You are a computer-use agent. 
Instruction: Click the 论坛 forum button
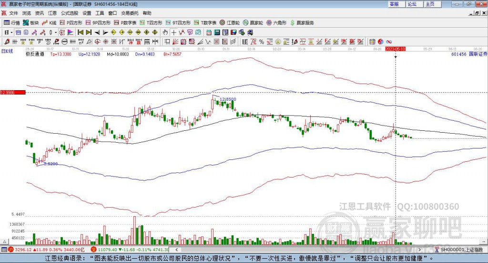point(414,4)
